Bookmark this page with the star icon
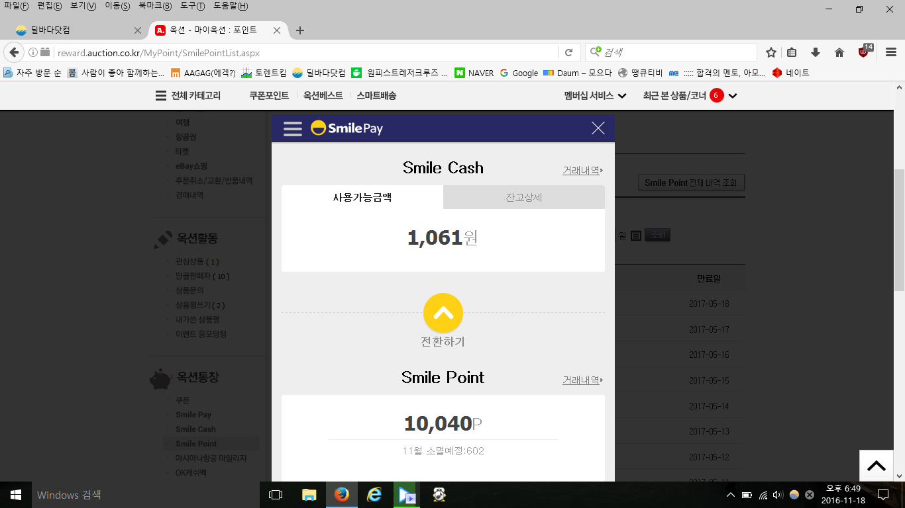Screen dimensions: 905x508 point(771,52)
